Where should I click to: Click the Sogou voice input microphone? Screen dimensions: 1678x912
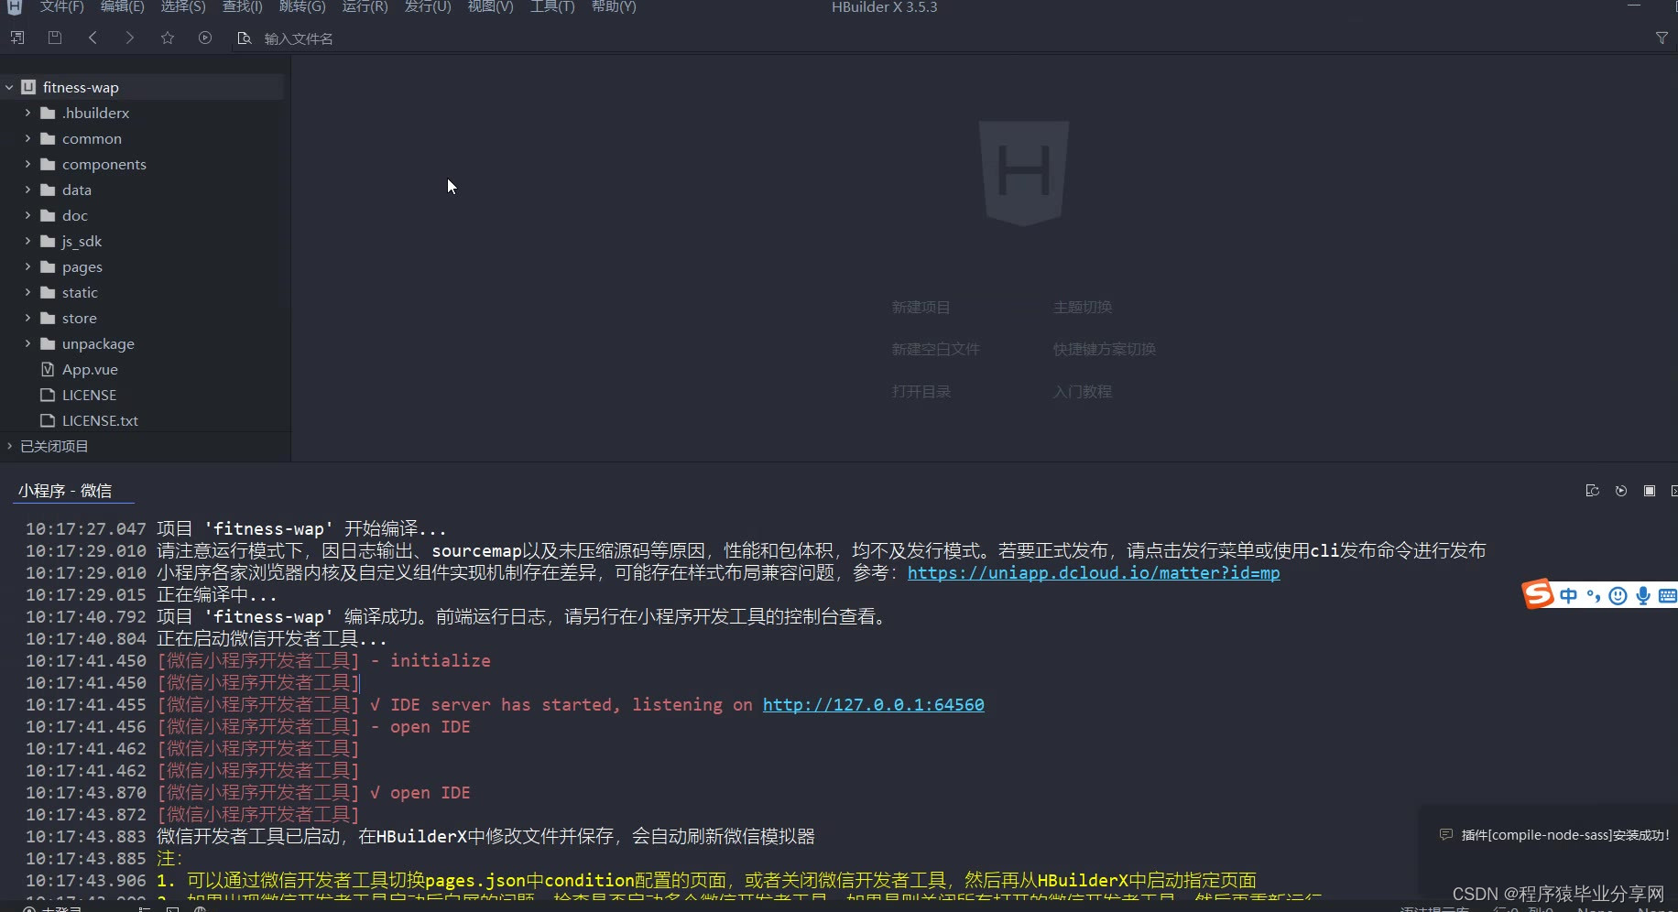click(x=1643, y=596)
